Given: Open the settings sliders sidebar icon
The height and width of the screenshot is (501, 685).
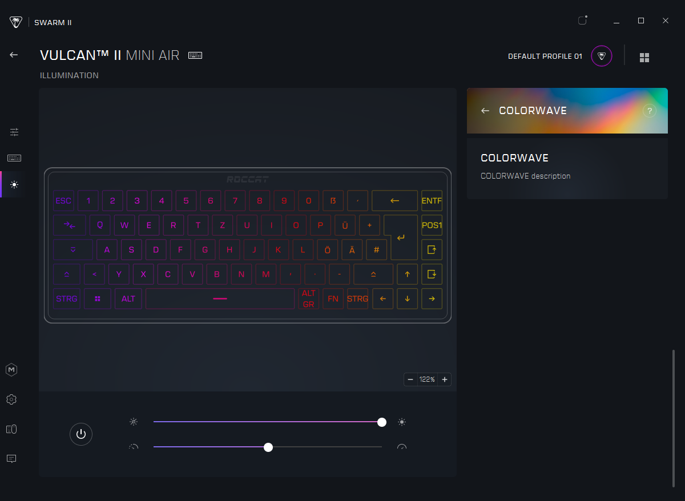Looking at the screenshot, I should click(14, 132).
